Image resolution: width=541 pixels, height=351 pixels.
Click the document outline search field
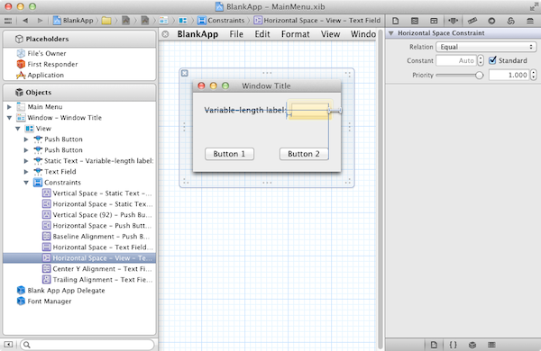point(87,345)
